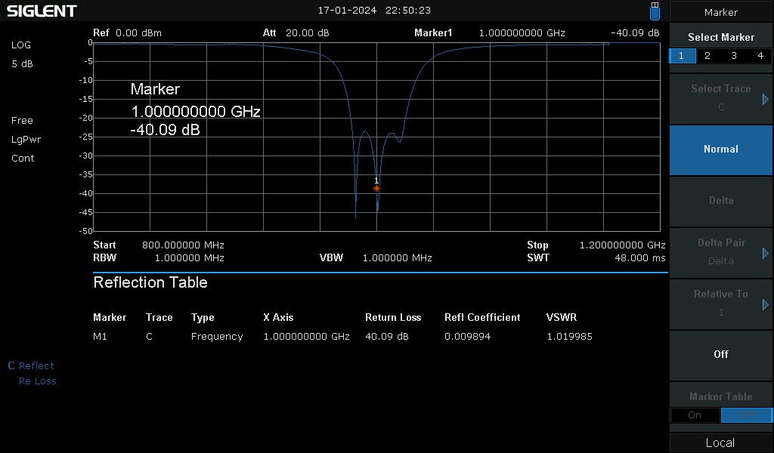
Task: Expand the Delta Pair submenu arrow
Action: click(765, 254)
